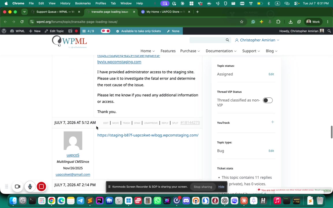Click TRASH action on the 5:12 AM post
This screenshot has height=208, width=333.
click(126, 123)
